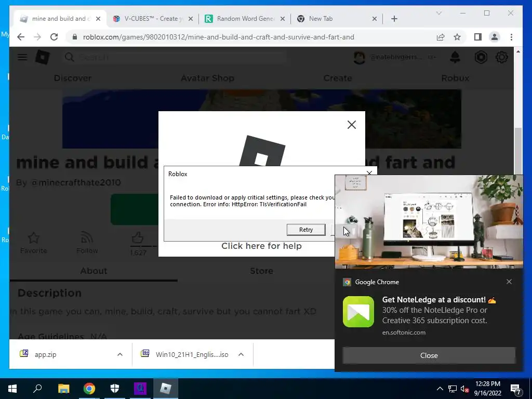Switch to the Roblox taskbar window
This screenshot has width=532, height=399.
pyautogui.click(x=166, y=389)
